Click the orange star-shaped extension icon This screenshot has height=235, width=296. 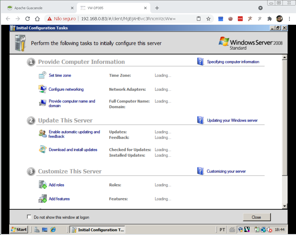[x=250, y=18]
